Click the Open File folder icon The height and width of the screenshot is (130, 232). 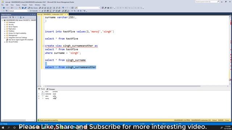(20, 8)
